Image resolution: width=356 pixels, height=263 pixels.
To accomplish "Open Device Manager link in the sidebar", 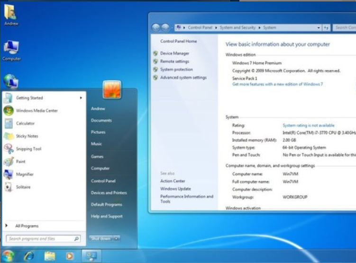I will [x=174, y=53].
